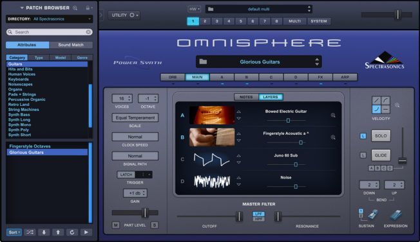Image resolution: width=420 pixels, height=242 pixels.
Task: Click the folder icon beside Glorious Guitars
Action: point(203,62)
